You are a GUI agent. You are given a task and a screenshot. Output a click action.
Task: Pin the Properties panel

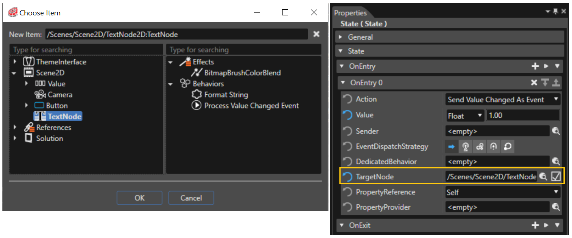point(555,12)
